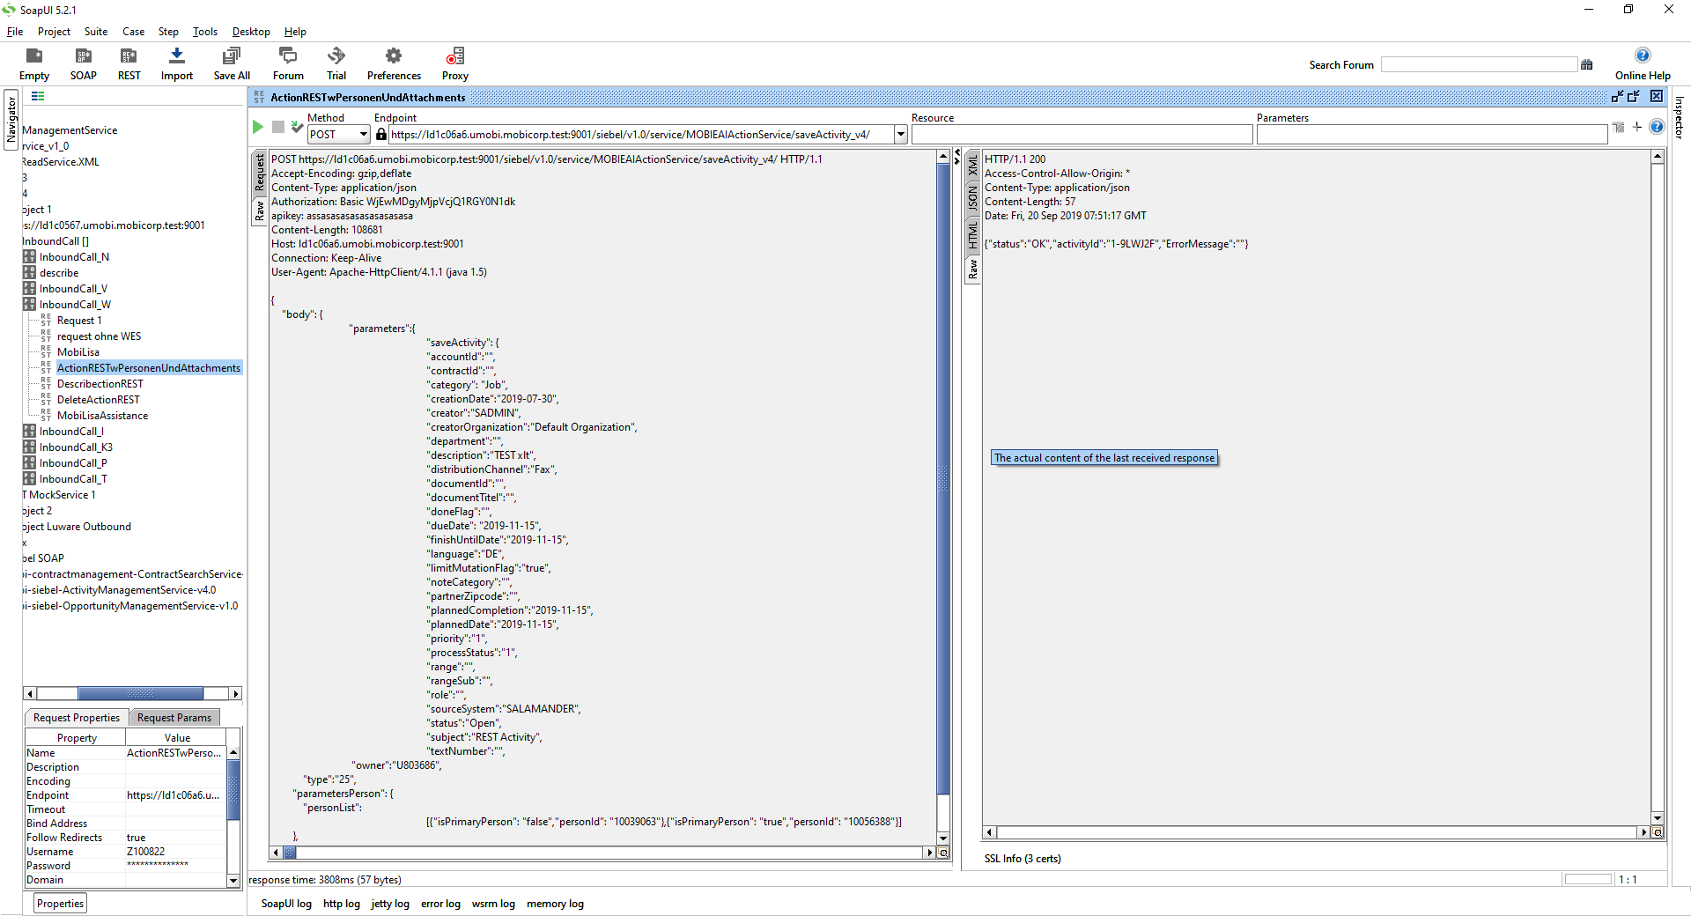The width and height of the screenshot is (1691, 916).
Task: Click the restore request window icon
Action: [x=1634, y=97]
